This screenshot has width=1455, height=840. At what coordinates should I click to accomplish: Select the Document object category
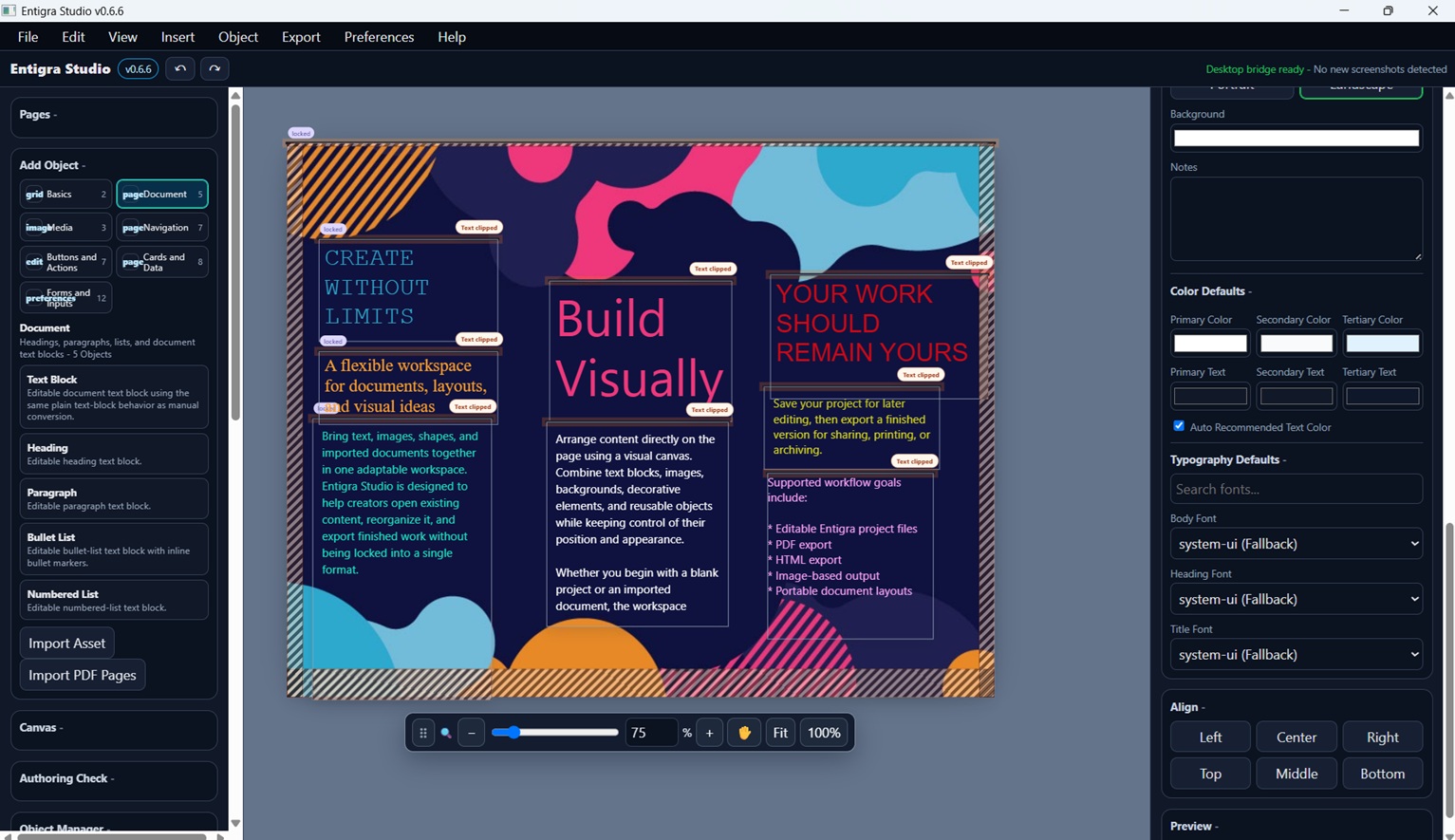coord(162,194)
